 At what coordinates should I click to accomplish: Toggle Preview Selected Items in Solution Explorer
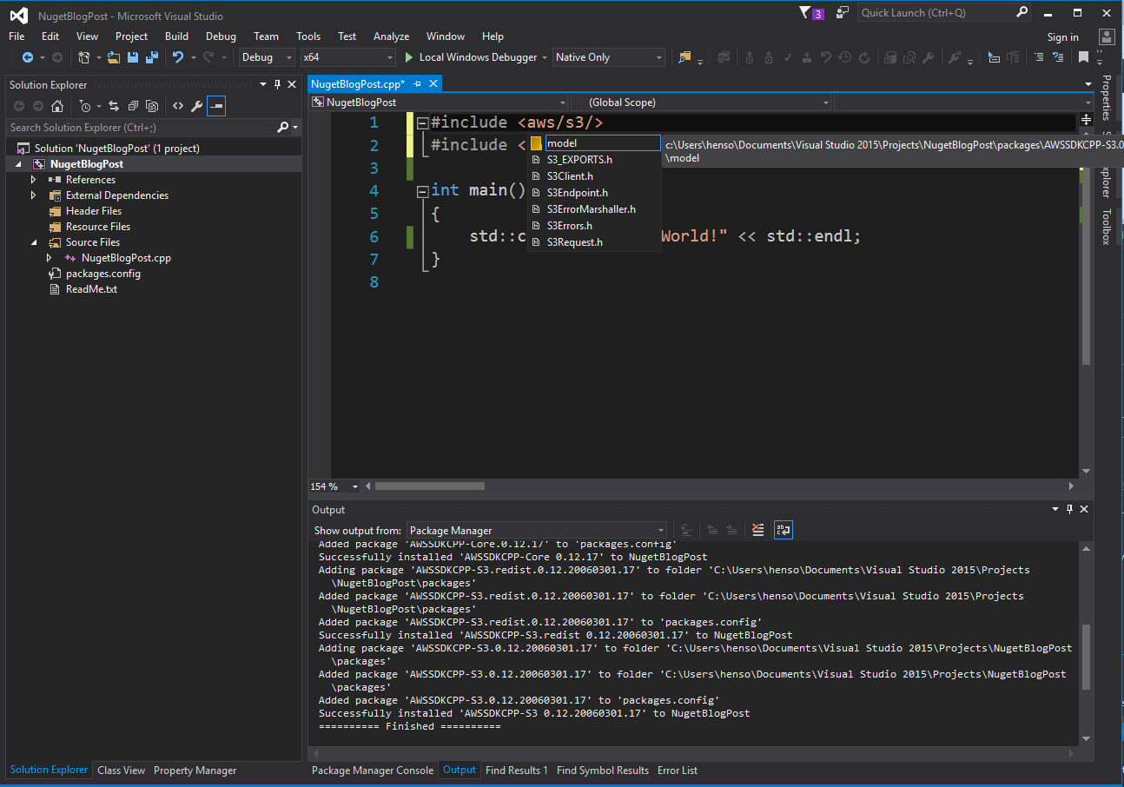point(216,106)
